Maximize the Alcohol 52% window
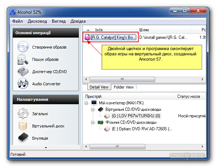 (x=185, y=11)
